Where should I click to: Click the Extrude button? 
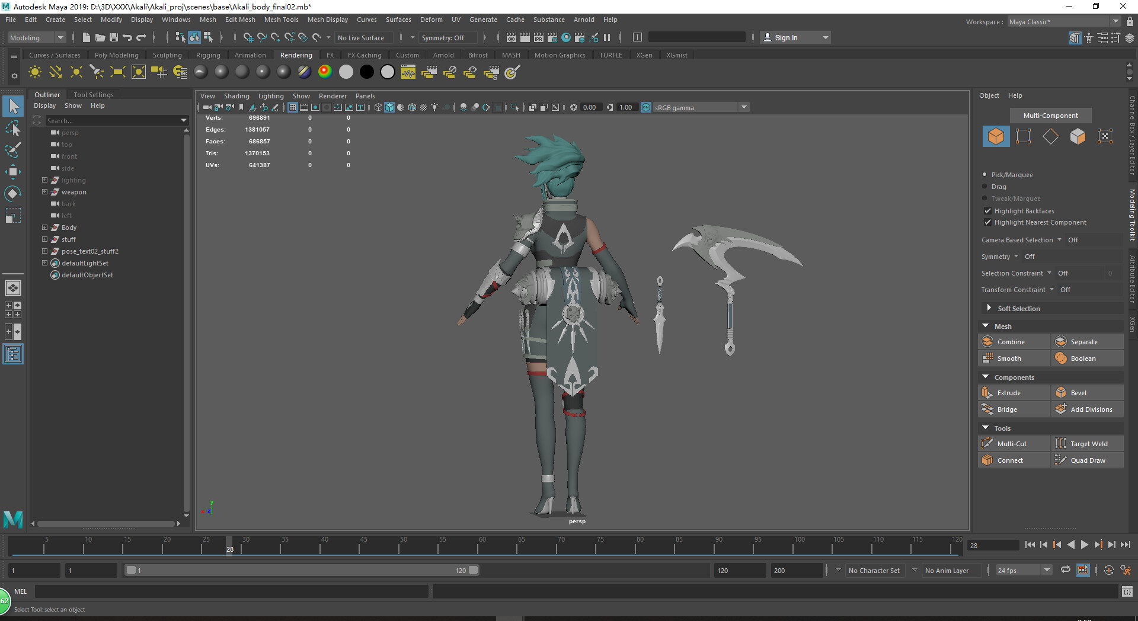[x=1014, y=393]
